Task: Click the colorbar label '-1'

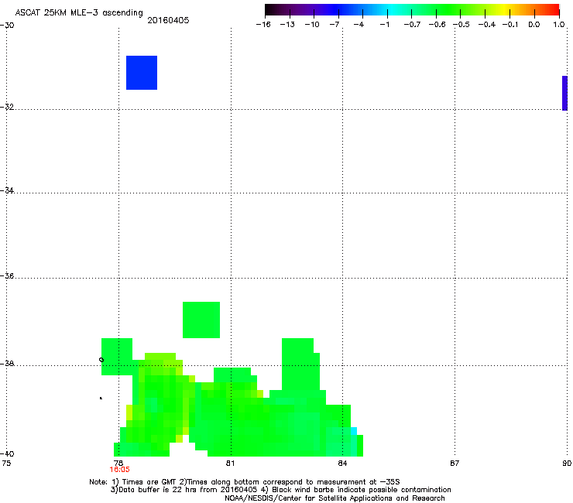Action: 384,25
